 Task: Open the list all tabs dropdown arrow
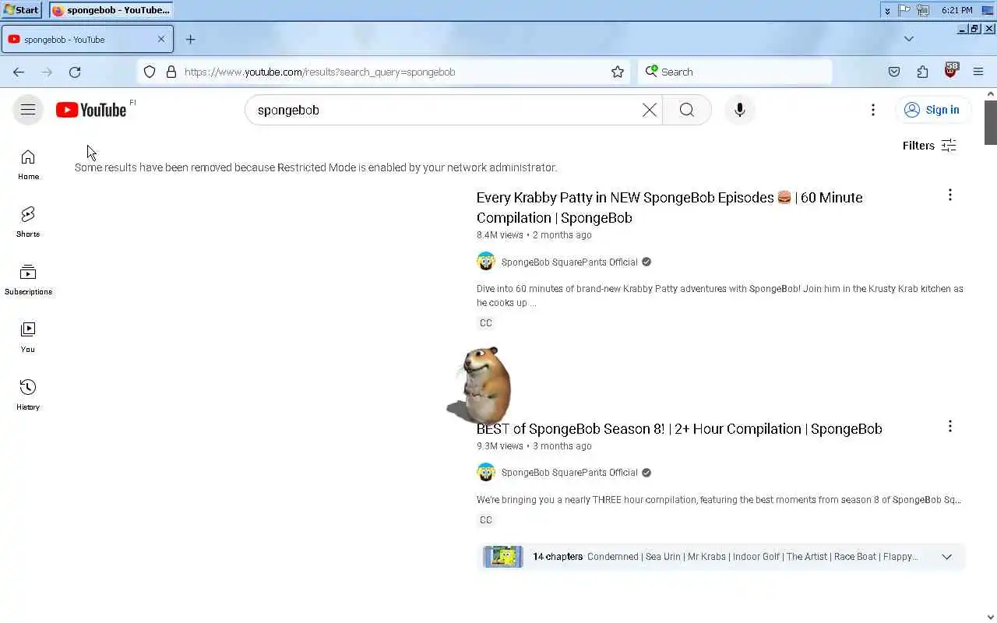(x=908, y=39)
